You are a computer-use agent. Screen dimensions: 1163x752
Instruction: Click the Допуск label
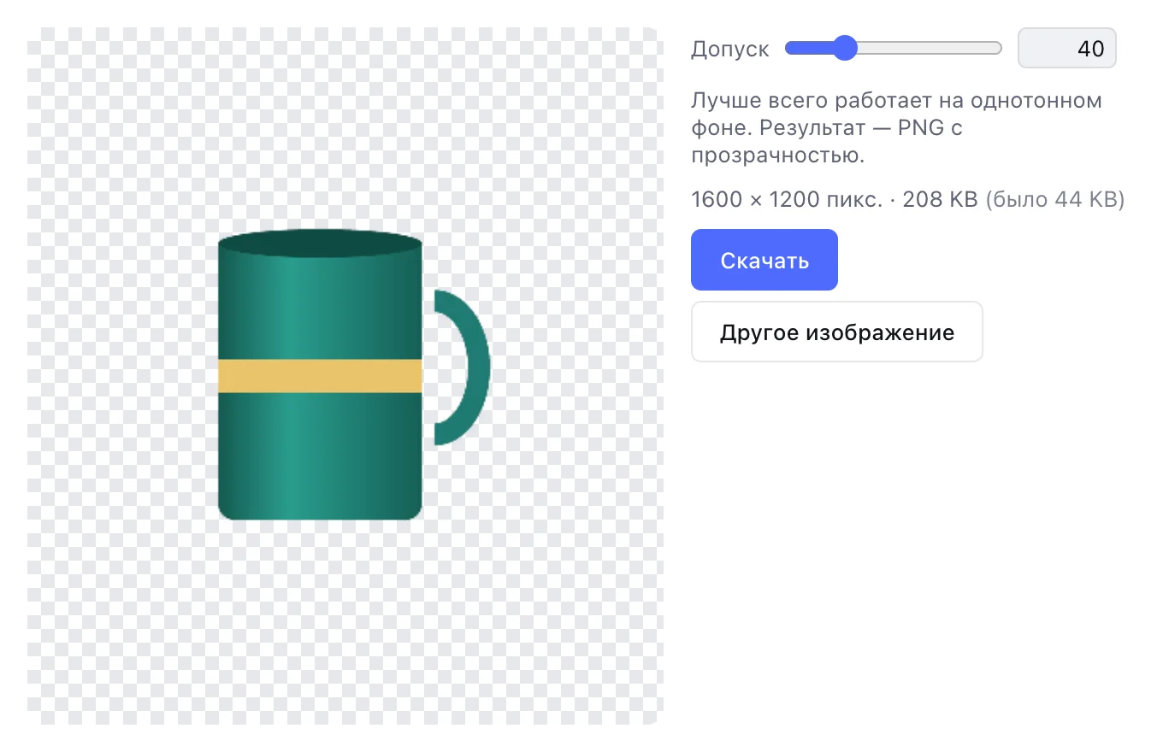[x=730, y=49]
